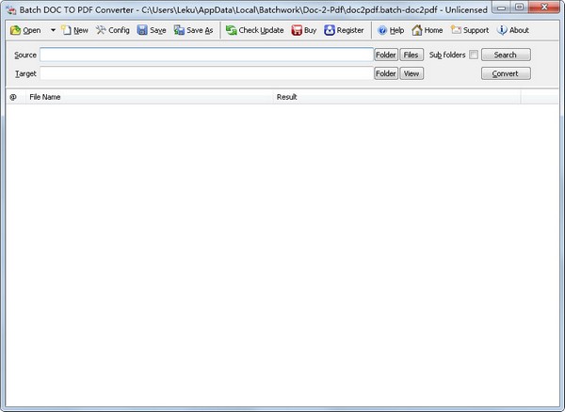565x412 pixels.
Task: Click the Buy shopping cart icon
Action: click(298, 30)
